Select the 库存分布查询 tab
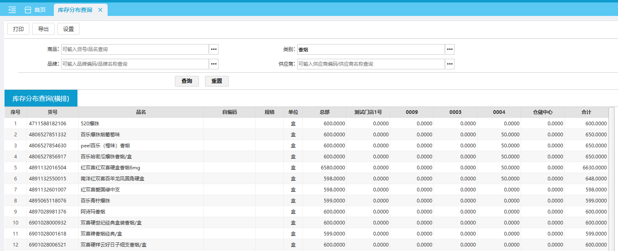 (x=75, y=10)
